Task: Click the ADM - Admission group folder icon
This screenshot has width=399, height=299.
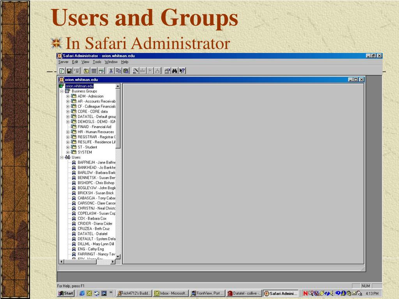Action: pyautogui.click(x=74, y=96)
